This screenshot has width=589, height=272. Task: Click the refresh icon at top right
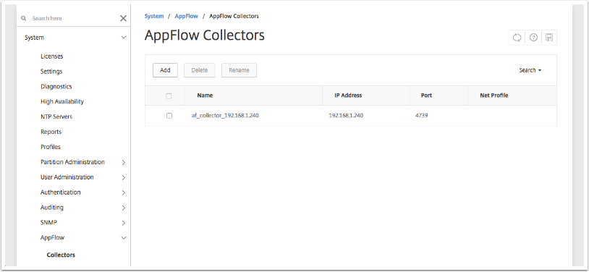517,38
